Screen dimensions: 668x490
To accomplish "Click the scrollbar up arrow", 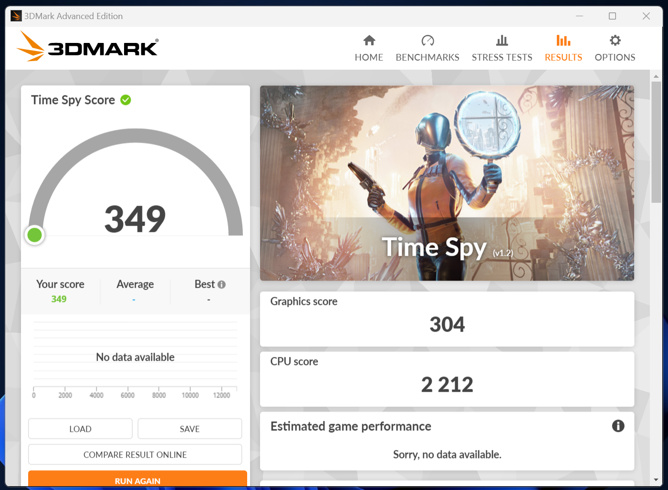I will [x=656, y=76].
